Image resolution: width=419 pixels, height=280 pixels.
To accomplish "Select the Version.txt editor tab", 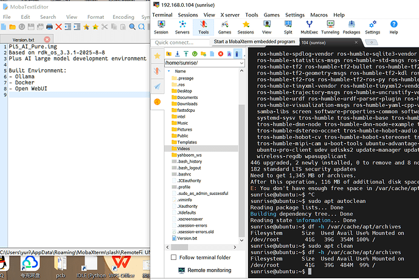I will 24,39.
